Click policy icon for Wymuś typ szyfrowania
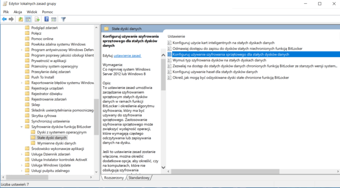This screenshot has height=188, width=340. point(170,60)
